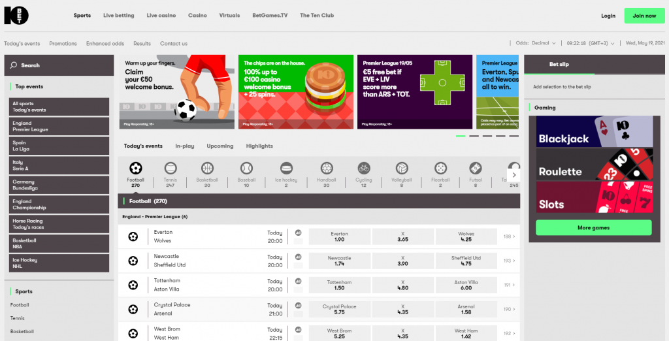This screenshot has height=341, width=669.
Task: Open England Premier League top event
Action: click(59, 126)
